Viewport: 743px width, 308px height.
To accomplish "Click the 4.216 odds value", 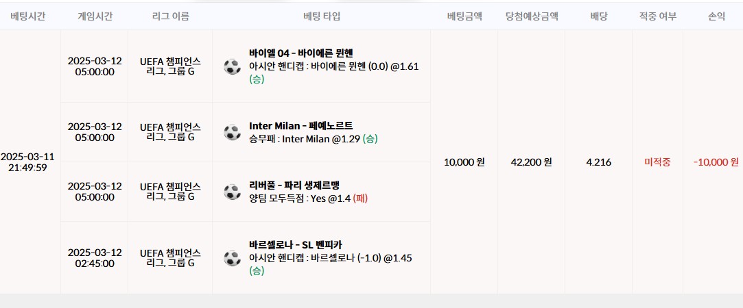I will tap(598, 162).
